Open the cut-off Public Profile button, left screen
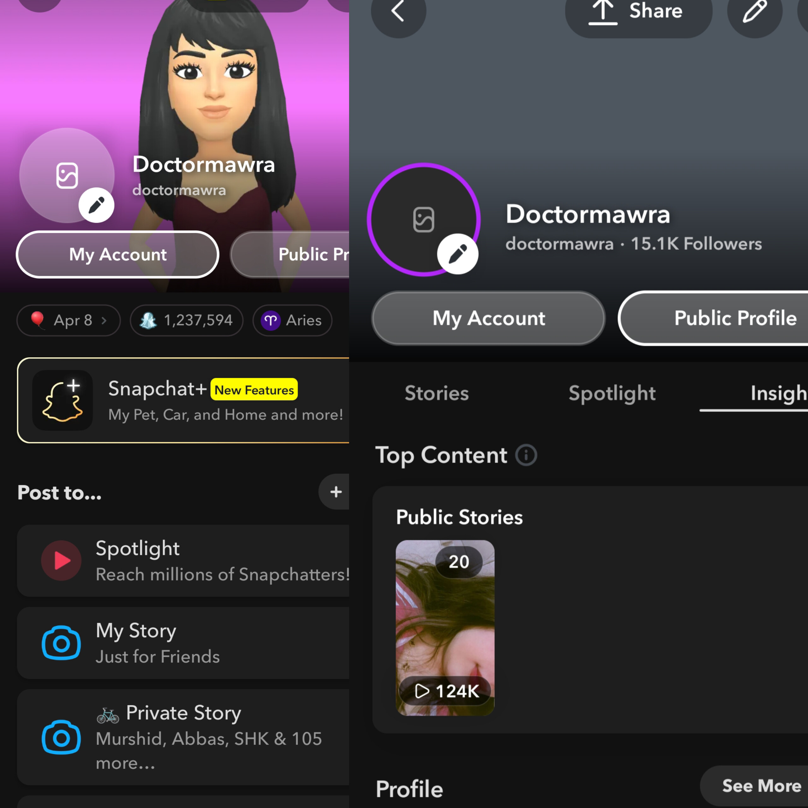 (290, 254)
